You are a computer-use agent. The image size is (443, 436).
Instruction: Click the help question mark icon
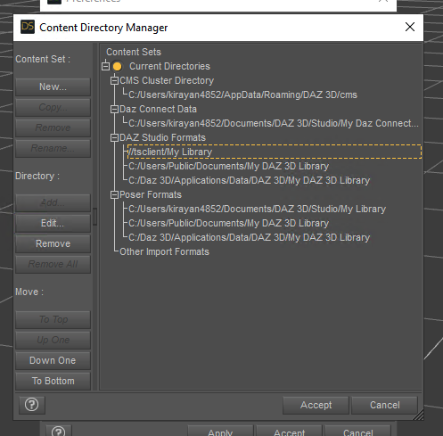(32, 405)
